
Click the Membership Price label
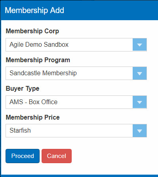(x=33, y=117)
